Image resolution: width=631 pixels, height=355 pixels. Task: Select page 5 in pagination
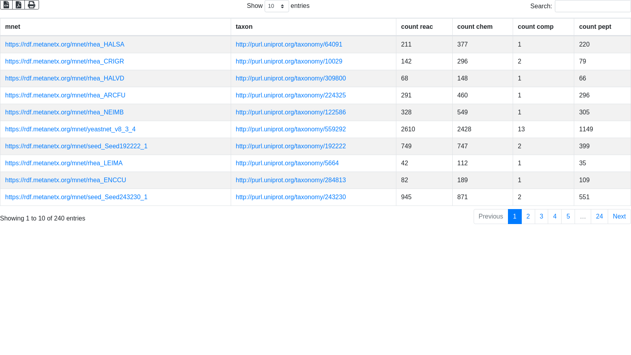pos(568,217)
